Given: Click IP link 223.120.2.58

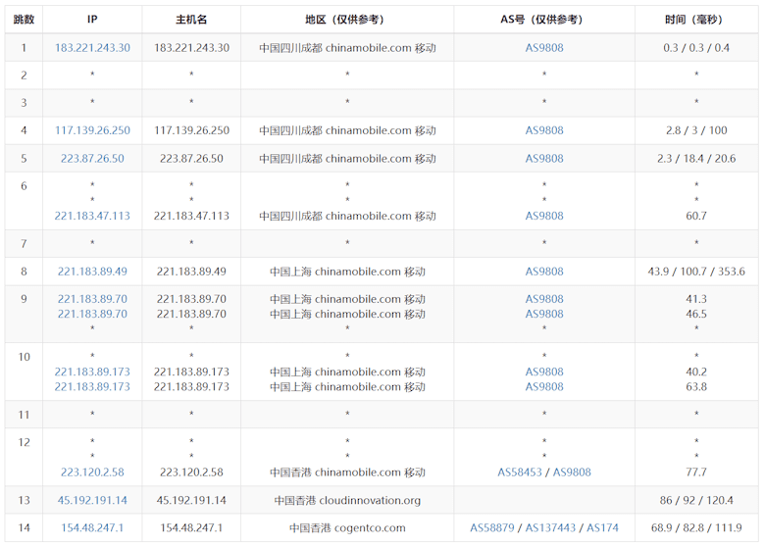Looking at the screenshot, I should (x=92, y=472).
